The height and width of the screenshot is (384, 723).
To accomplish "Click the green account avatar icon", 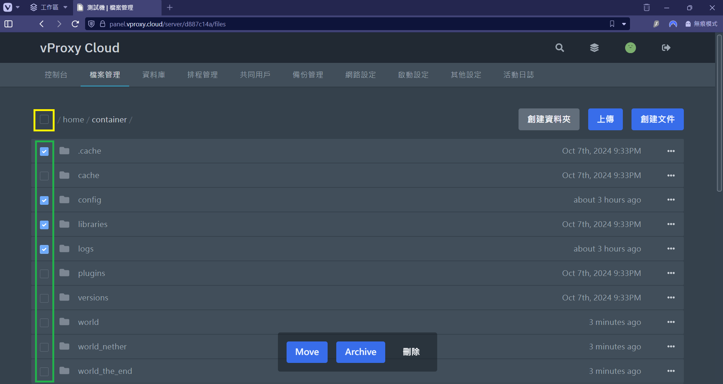I will tap(630, 48).
